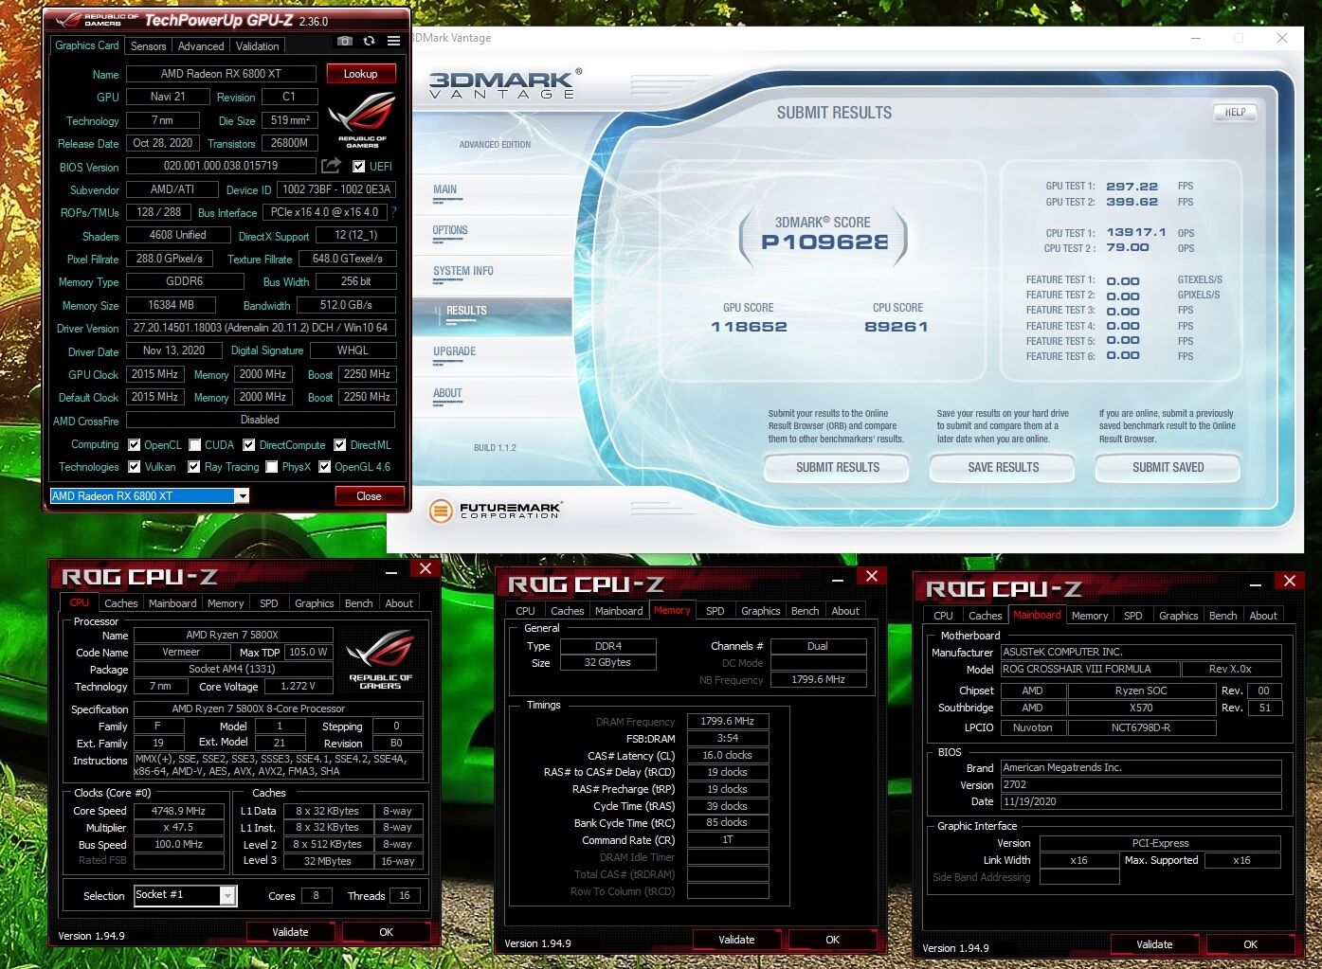This screenshot has width=1322, height=969.
Task: Enable the PhysX checkbox
Action: [272, 466]
